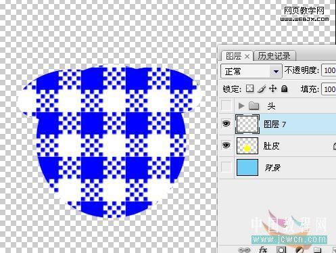Enable lock transparent pixels
Screen dimensions: 336x253
[249, 89]
